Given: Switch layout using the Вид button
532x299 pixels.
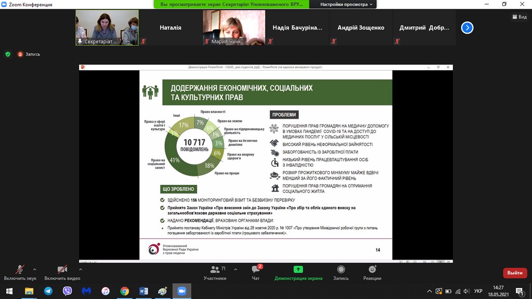Looking at the screenshot, I should pos(518,17).
